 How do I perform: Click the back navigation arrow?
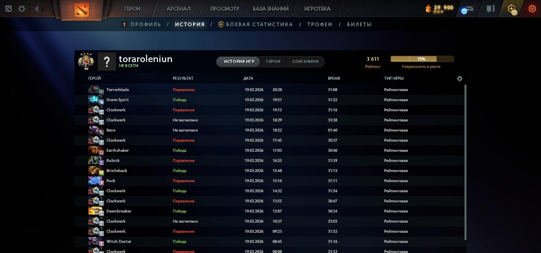36,8
